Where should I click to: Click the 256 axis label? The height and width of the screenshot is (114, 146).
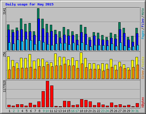[x=4, y=54]
